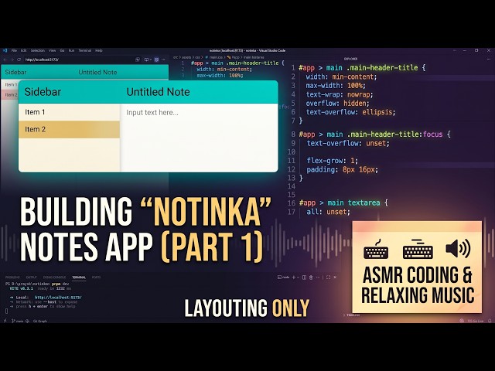
Task: Switch to the Debug Console tab
Action: click(54, 277)
